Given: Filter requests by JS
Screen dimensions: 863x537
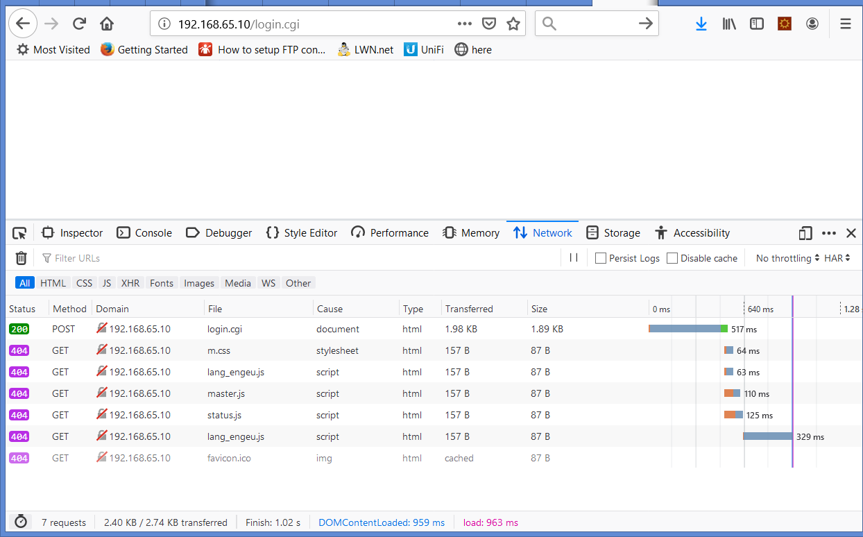Looking at the screenshot, I should [106, 283].
